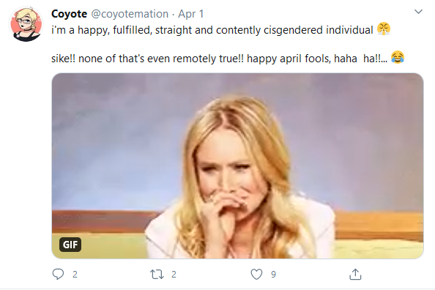This screenshot has width=435, height=290.
Task: Expand the tweet options chevron menu
Action: pos(418,12)
